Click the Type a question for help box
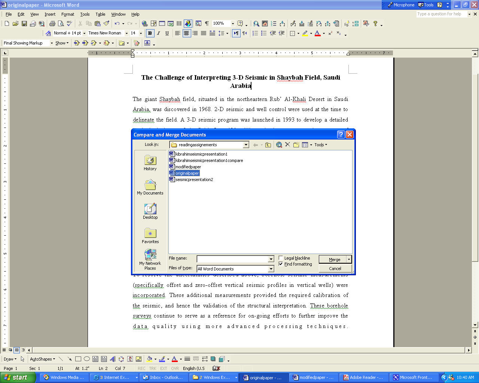 [x=442, y=14]
